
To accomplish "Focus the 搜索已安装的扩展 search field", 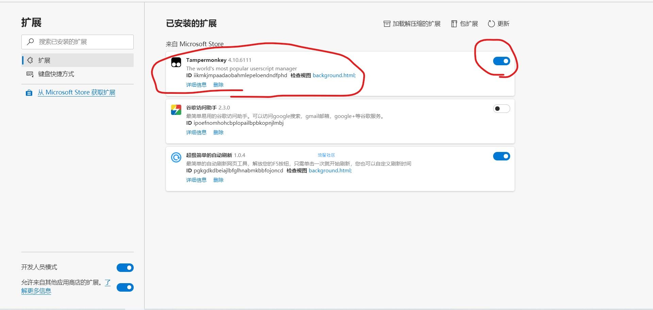I will (x=78, y=42).
